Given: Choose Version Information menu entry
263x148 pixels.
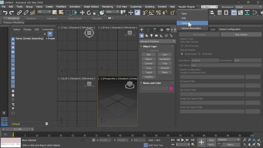Looking at the screenshot, I should (191, 28).
